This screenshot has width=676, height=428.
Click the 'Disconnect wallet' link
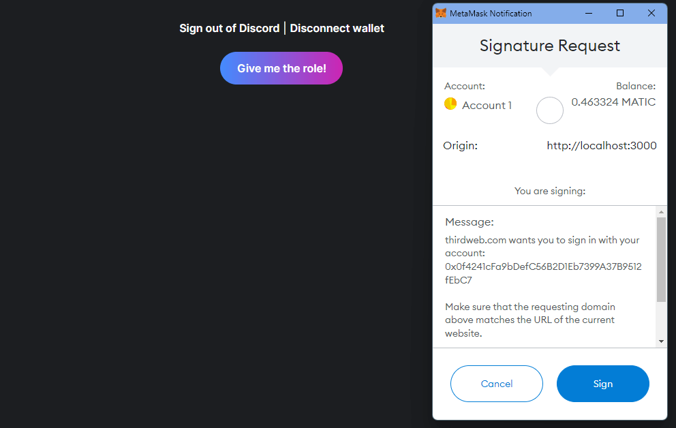click(x=337, y=28)
